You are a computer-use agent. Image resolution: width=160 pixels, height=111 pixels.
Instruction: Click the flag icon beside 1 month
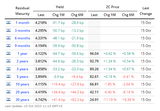click(x=8, y=22)
